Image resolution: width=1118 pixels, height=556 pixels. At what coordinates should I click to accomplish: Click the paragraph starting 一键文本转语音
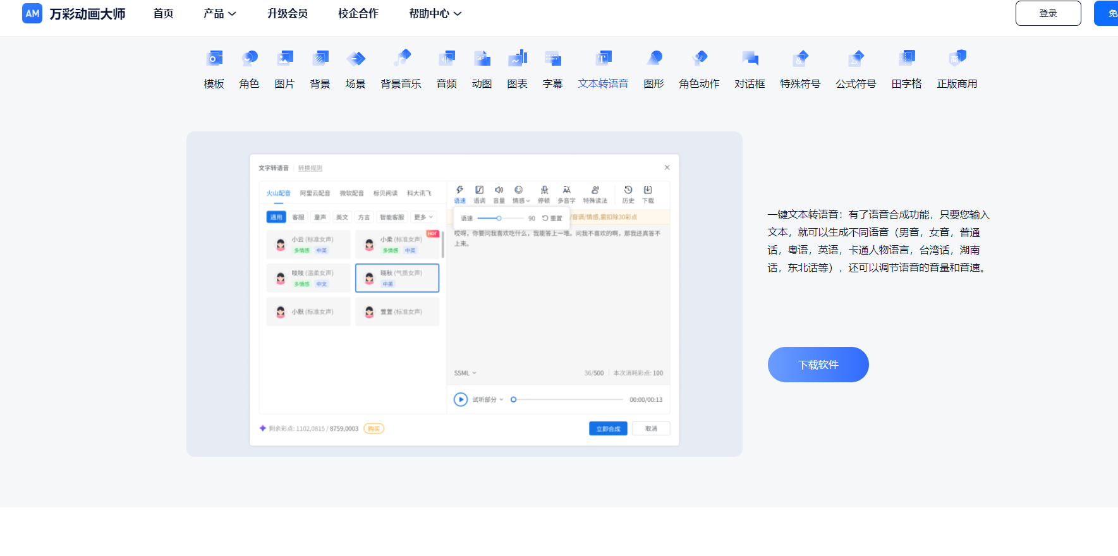[x=879, y=241]
